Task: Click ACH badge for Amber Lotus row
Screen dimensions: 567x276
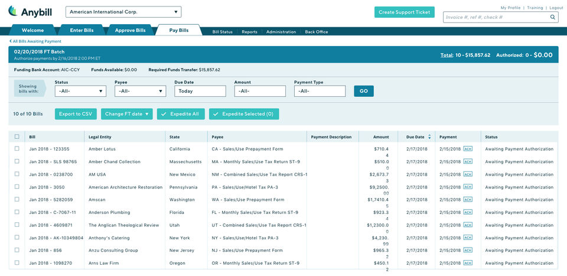Action: (x=468, y=149)
